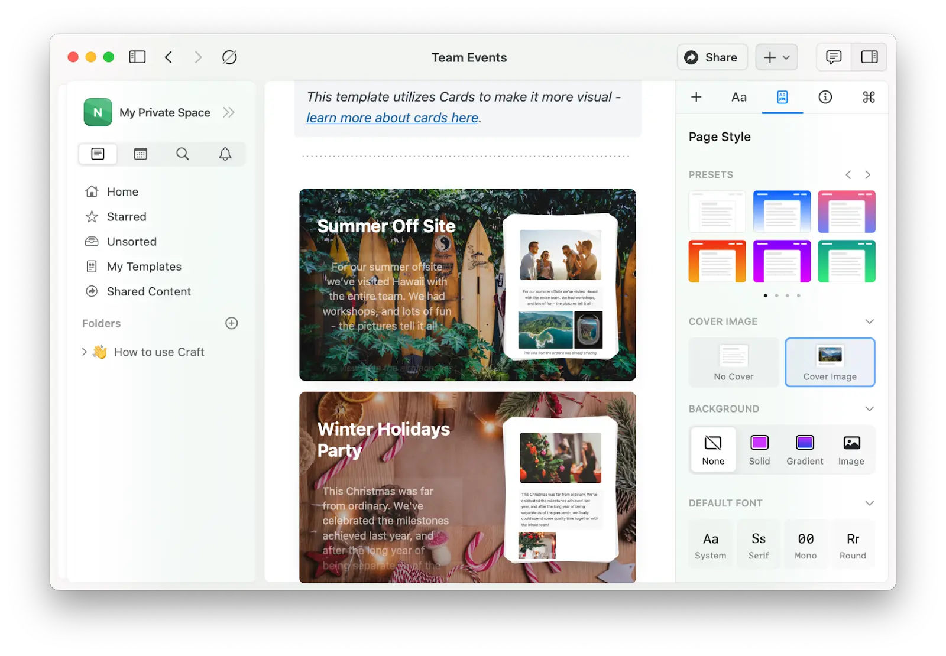Click the Page Style heading
Screen dimensions: 946x656
[x=720, y=137]
